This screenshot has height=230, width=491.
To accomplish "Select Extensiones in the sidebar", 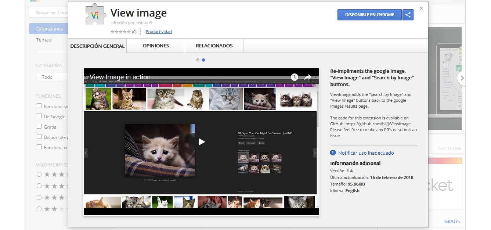I will click(49, 29).
